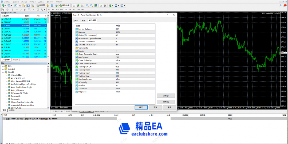Image resolution: width=288 pixels, height=144 pixels.
Task: Select the Trailing On Off true value
Action: (135, 67)
